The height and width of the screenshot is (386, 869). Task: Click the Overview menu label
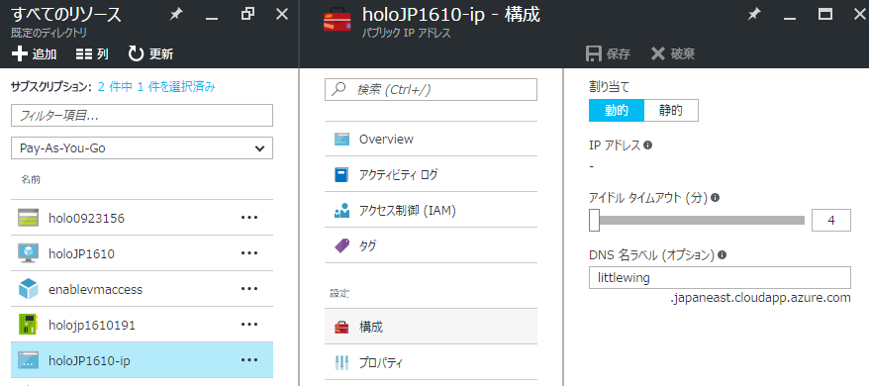386,140
